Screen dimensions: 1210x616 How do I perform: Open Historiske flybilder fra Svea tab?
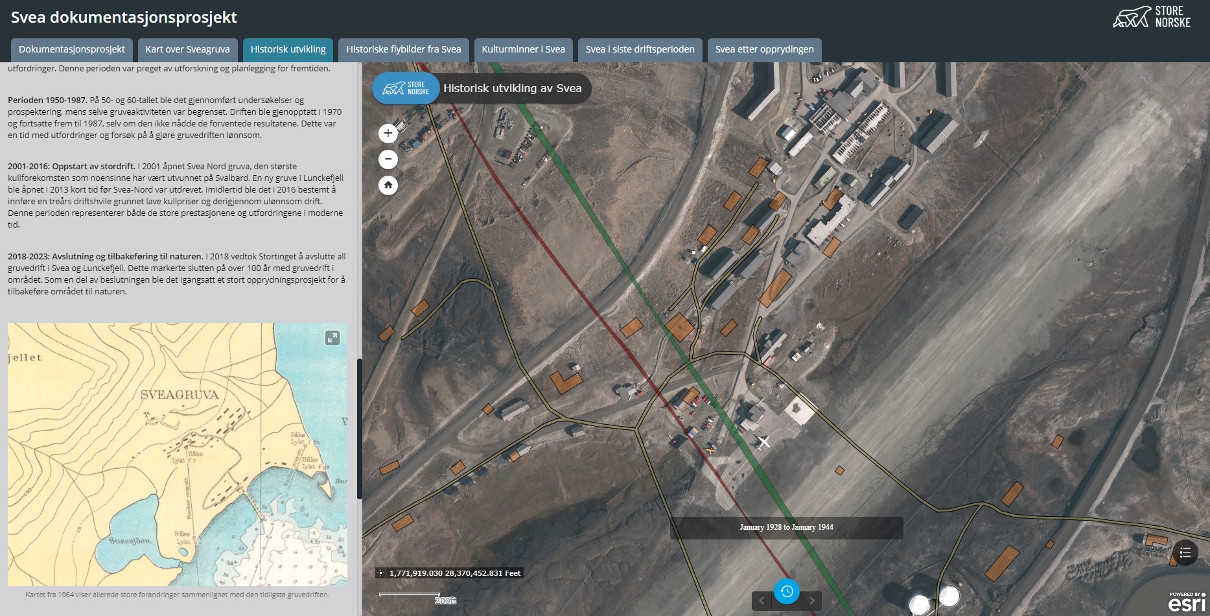tap(403, 50)
